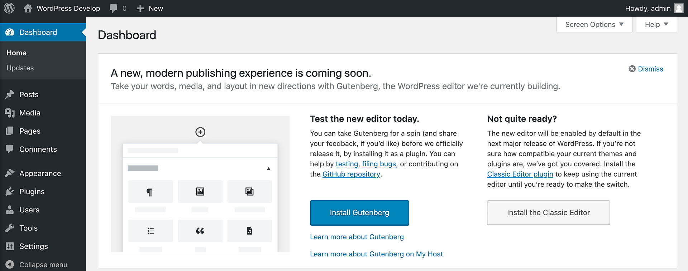Viewport: 688px width, 271px height.
Task: Click Install the Classic Editor button
Action: click(548, 212)
